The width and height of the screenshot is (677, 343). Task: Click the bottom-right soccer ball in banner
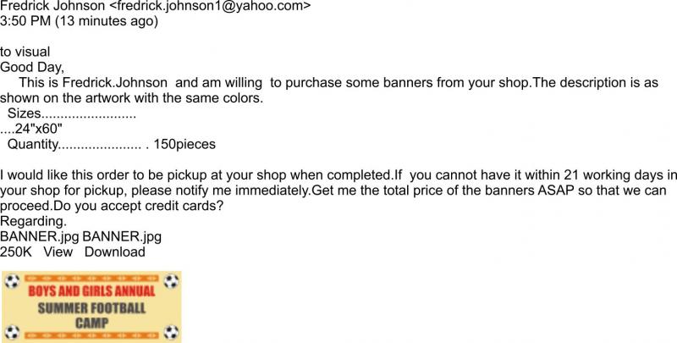pyautogui.click(x=172, y=333)
